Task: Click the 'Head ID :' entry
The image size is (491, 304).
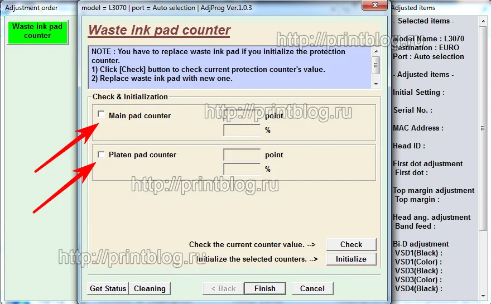Action: pos(409,146)
